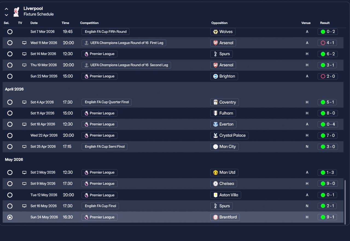
Task: Click the 16:30 kick-off time
Action: (x=68, y=217)
